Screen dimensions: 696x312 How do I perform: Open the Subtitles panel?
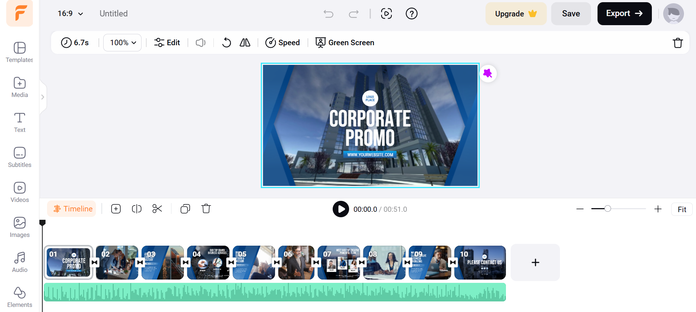click(x=20, y=157)
